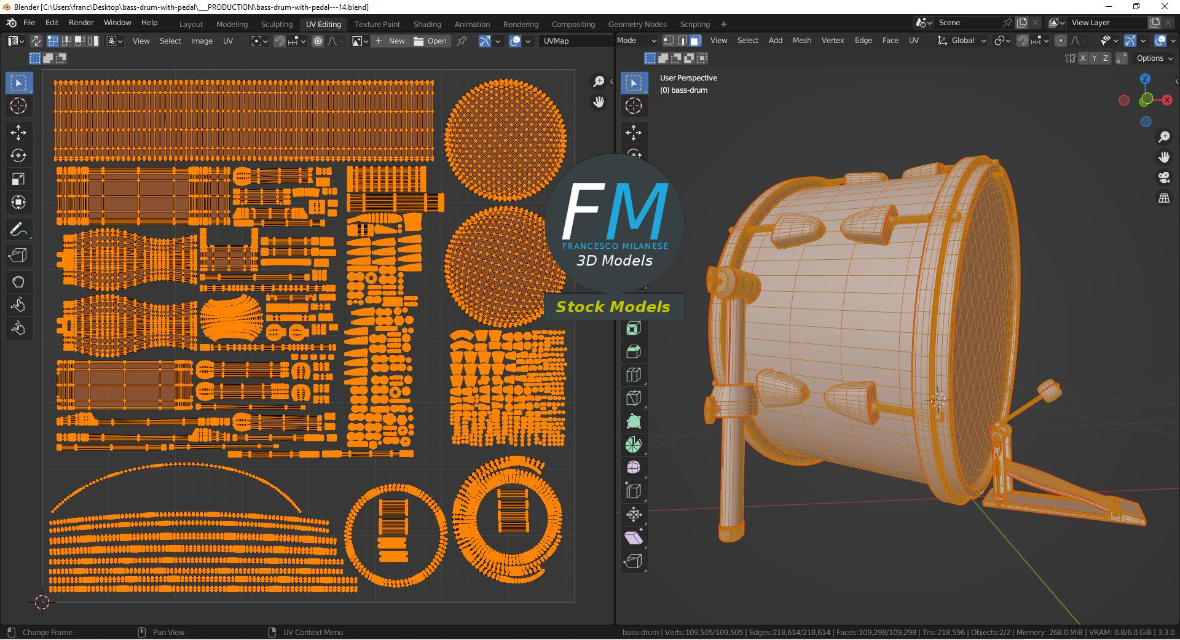Switch to orthographic/perspective grid view icon
1180x640 pixels.
[x=1164, y=198]
